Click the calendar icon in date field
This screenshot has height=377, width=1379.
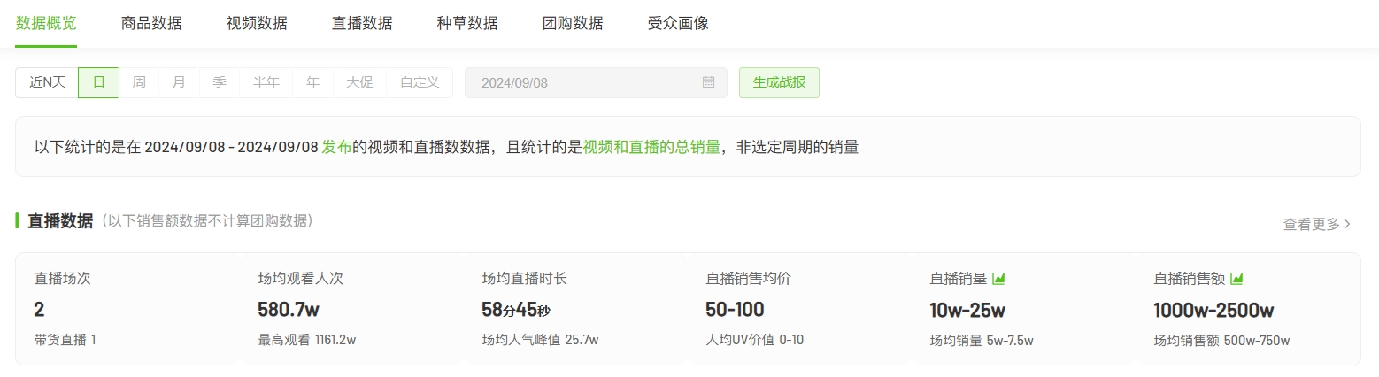708,82
